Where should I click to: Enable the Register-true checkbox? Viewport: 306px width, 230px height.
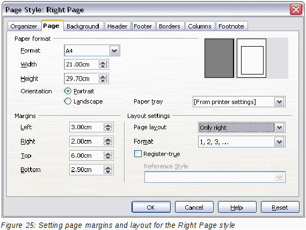[x=138, y=153]
